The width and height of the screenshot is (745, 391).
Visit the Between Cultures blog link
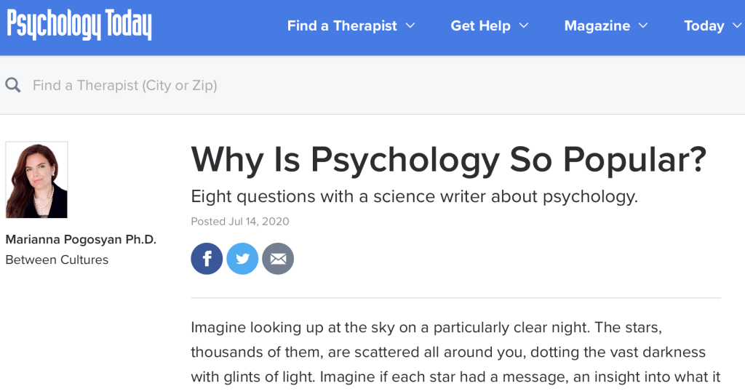[x=57, y=259]
